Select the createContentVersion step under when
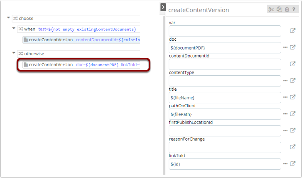302x178 pixels. (51, 40)
